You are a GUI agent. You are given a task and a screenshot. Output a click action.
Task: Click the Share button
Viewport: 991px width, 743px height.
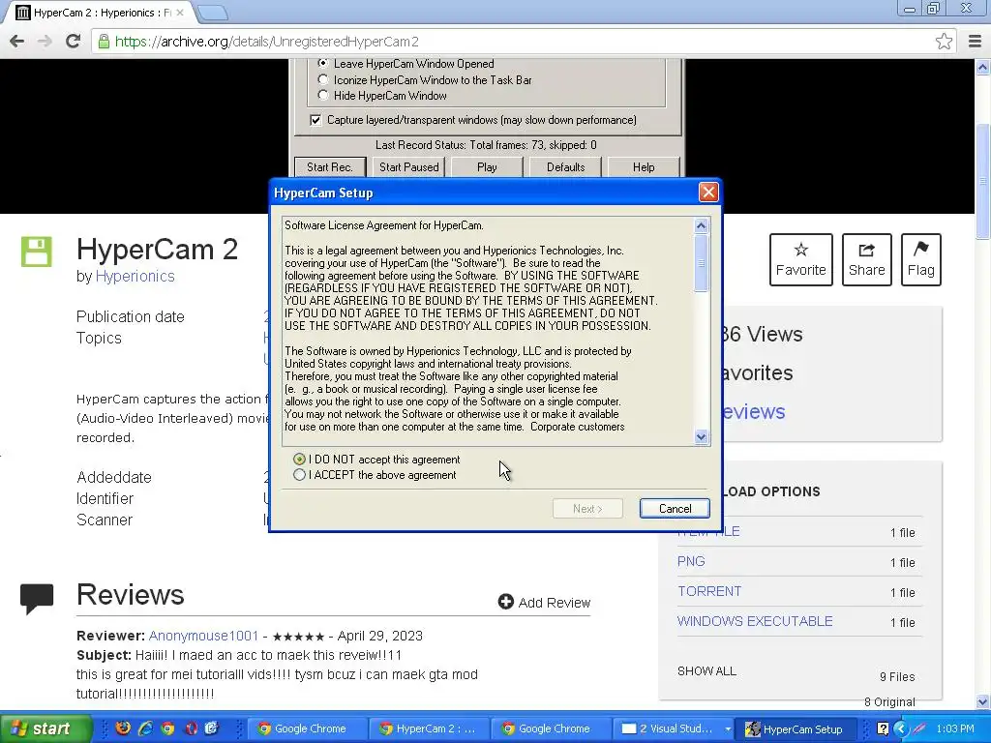[866, 259]
